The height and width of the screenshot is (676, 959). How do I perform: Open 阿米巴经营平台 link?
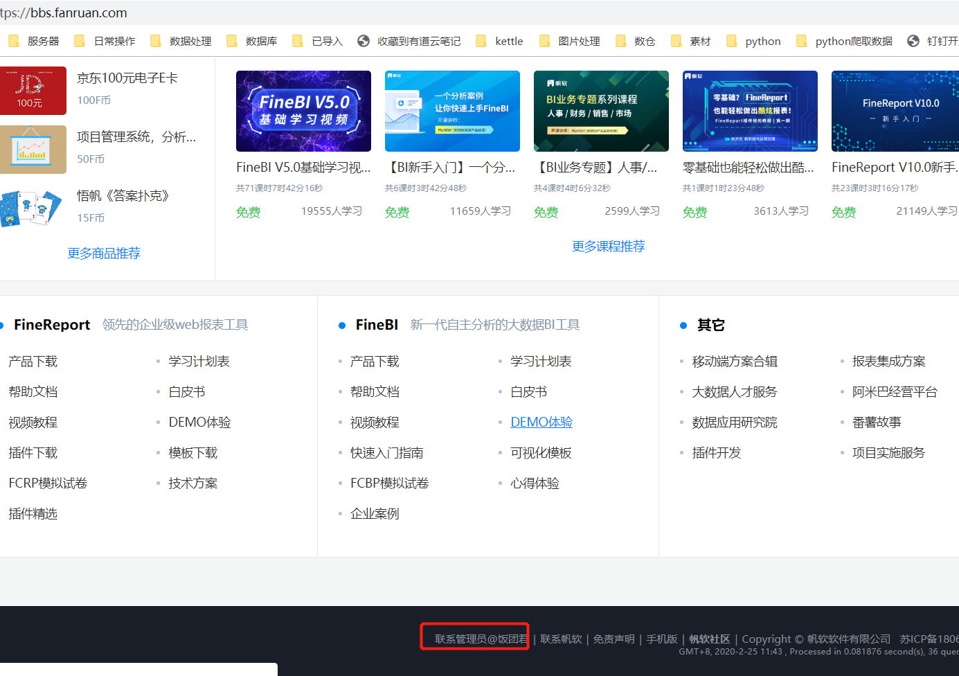pos(895,392)
